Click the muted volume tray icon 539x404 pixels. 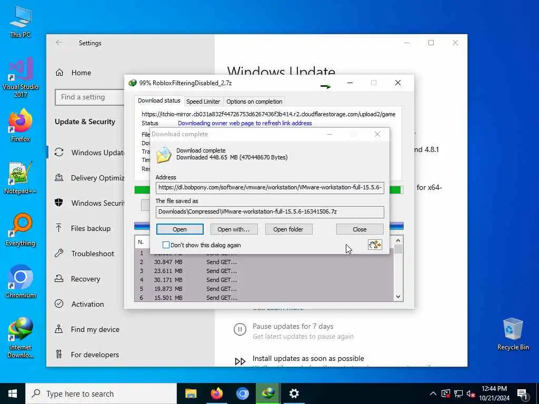pyautogui.click(x=471, y=393)
